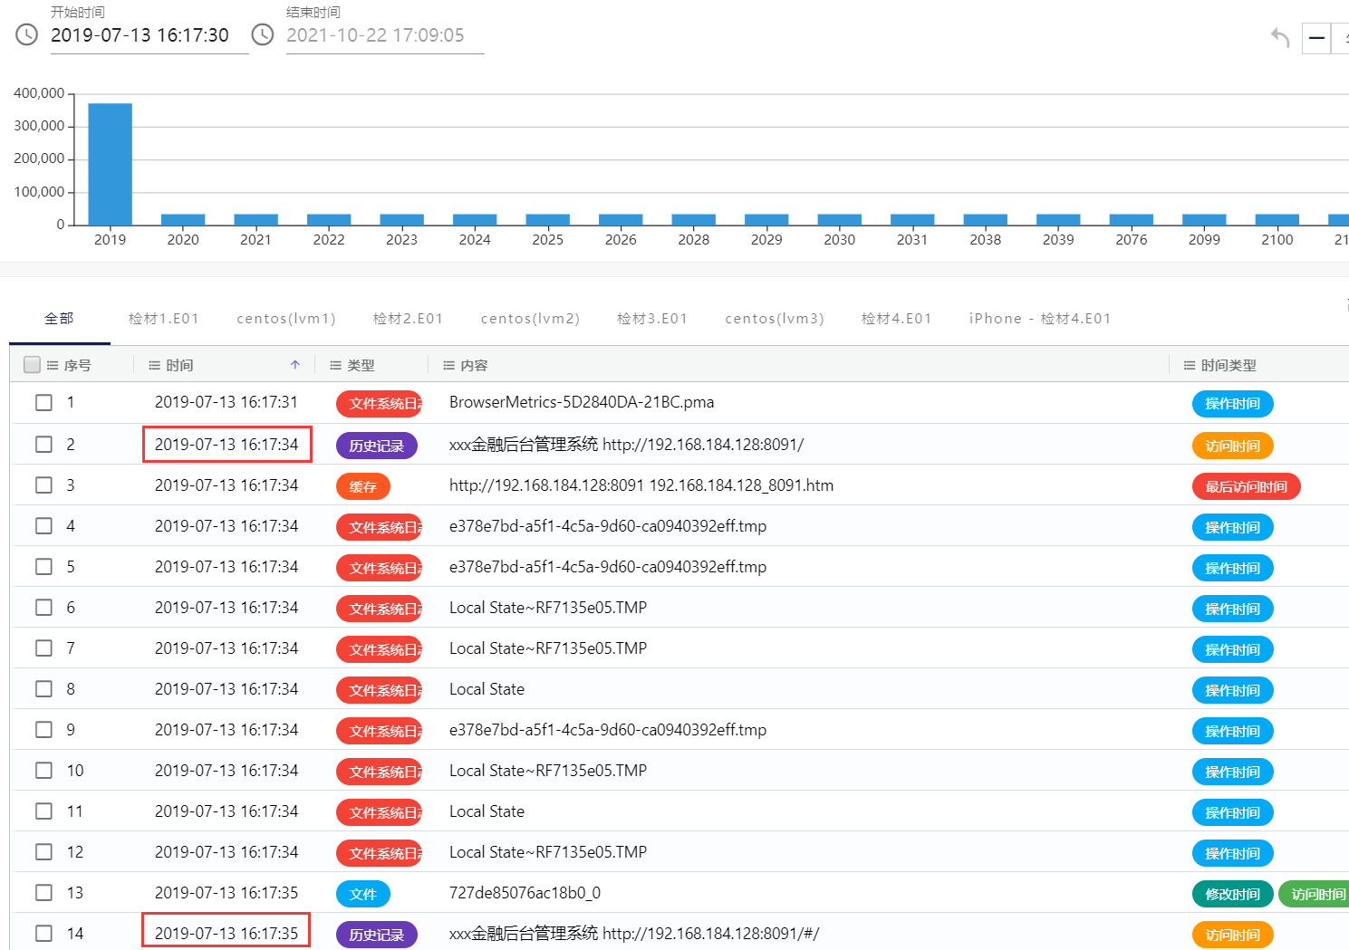1349x950 pixels.
Task: Check the checkbox for row 13
Action: (43, 892)
